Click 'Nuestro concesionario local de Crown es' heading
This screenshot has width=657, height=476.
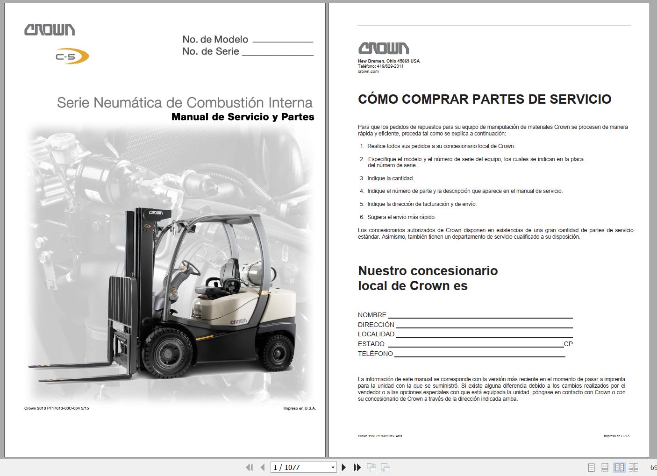(428, 278)
